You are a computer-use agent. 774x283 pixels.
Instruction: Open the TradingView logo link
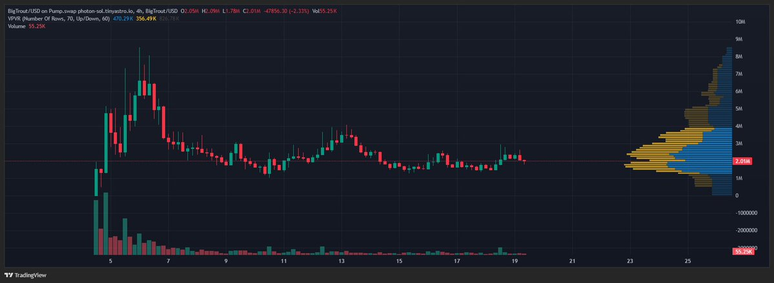click(x=25, y=275)
